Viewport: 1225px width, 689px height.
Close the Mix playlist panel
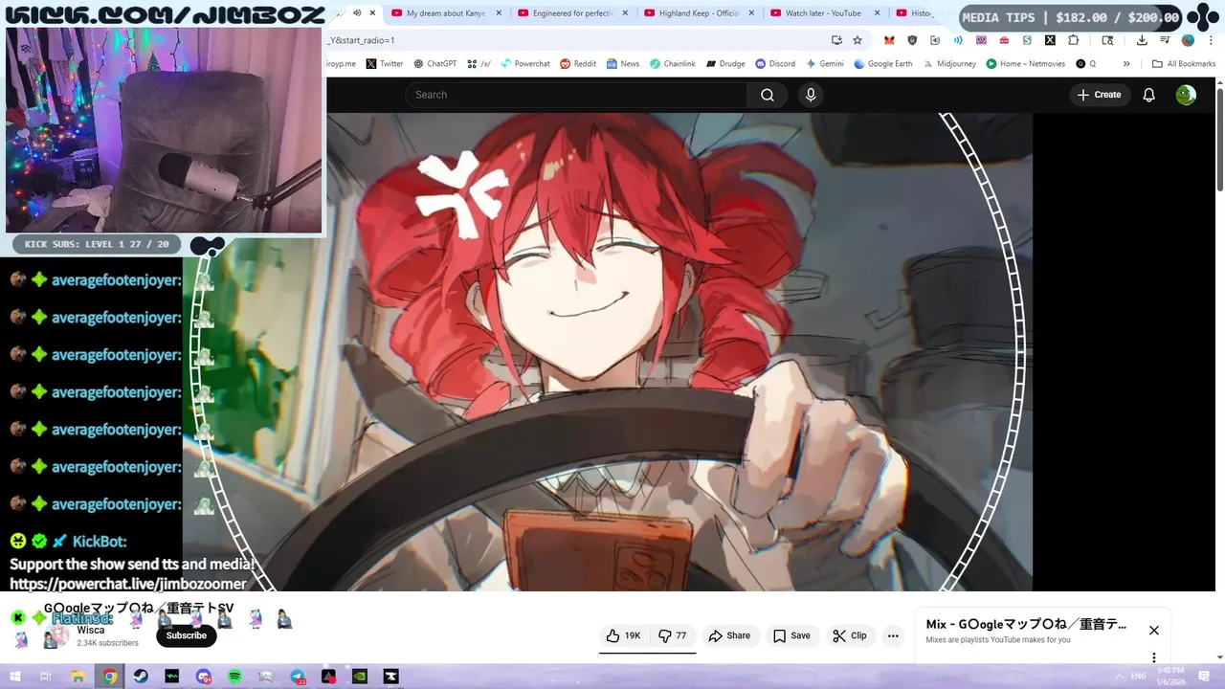coord(1154,630)
